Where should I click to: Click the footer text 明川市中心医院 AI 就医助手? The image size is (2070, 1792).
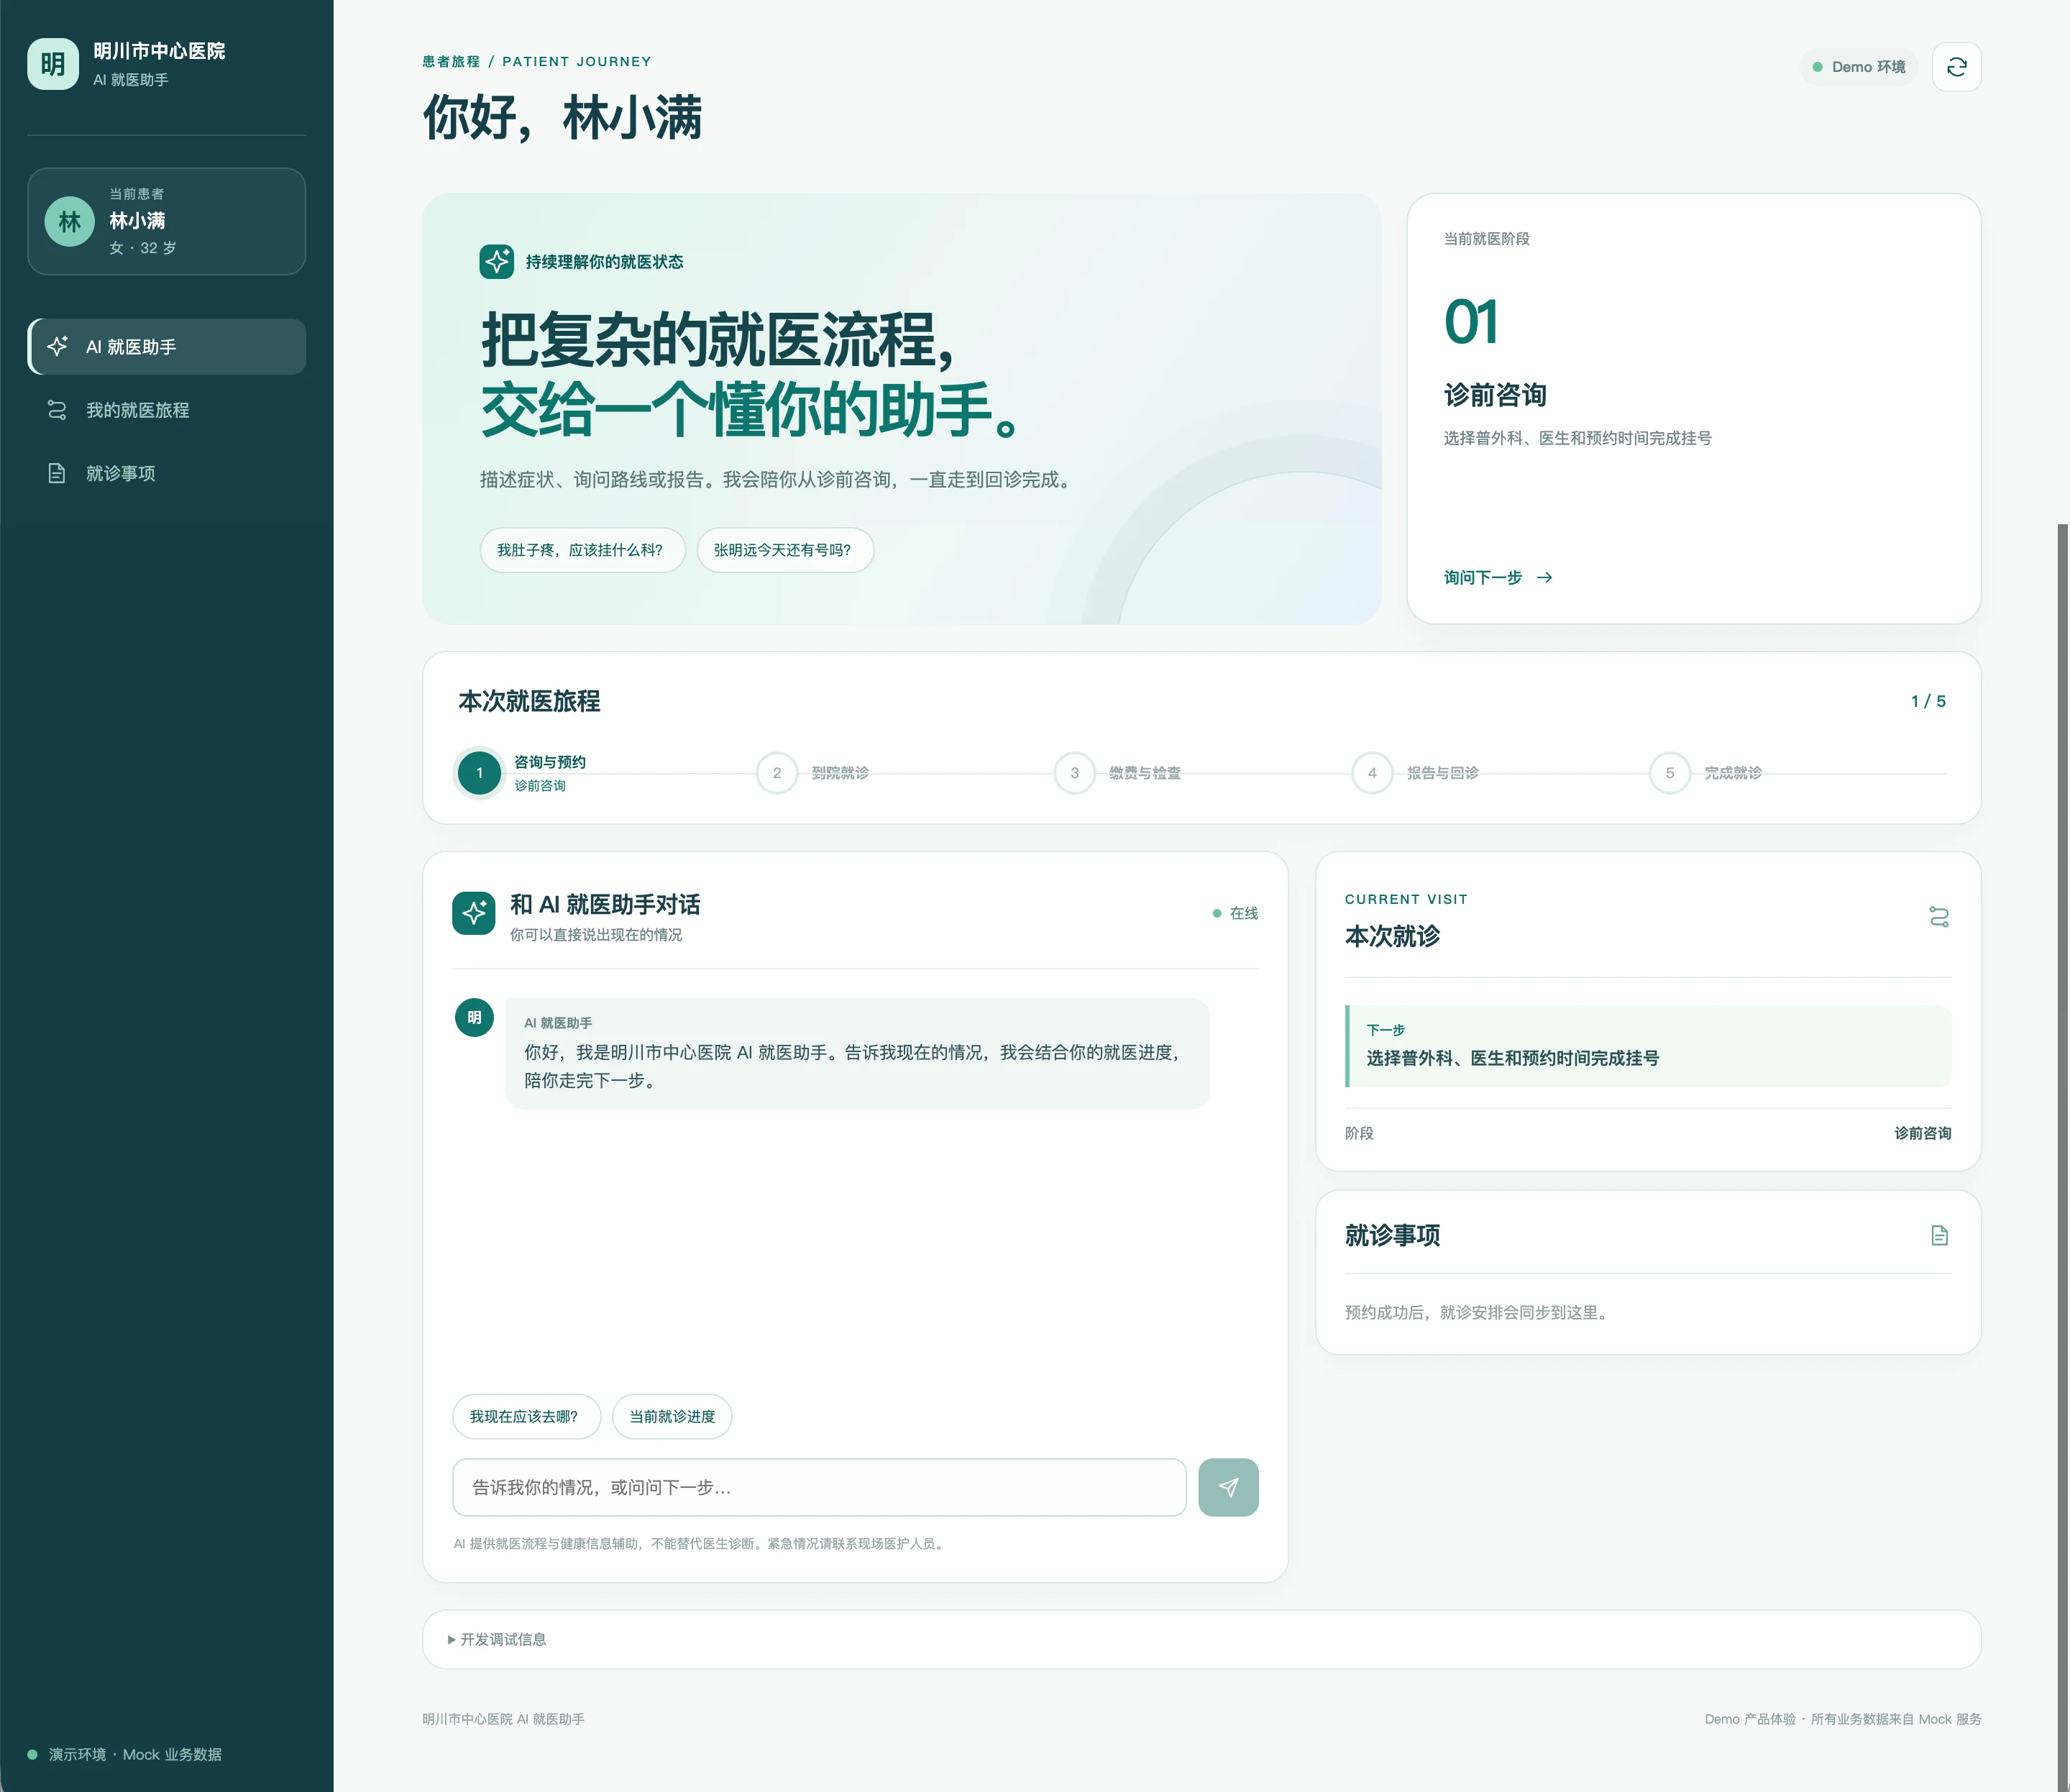click(x=503, y=1719)
